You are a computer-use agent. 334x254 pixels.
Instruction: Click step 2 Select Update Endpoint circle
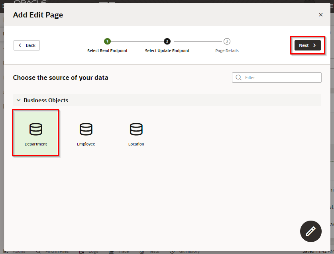167,41
